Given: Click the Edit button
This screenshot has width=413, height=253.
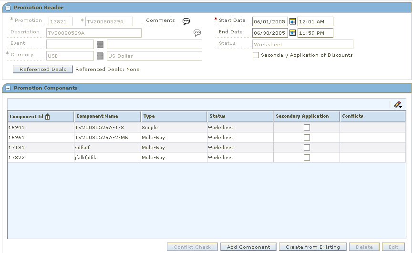Looking at the screenshot, I should (x=393, y=247).
